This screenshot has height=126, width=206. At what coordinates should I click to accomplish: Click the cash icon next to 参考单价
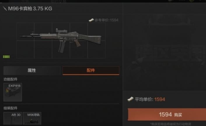(91, 20)
